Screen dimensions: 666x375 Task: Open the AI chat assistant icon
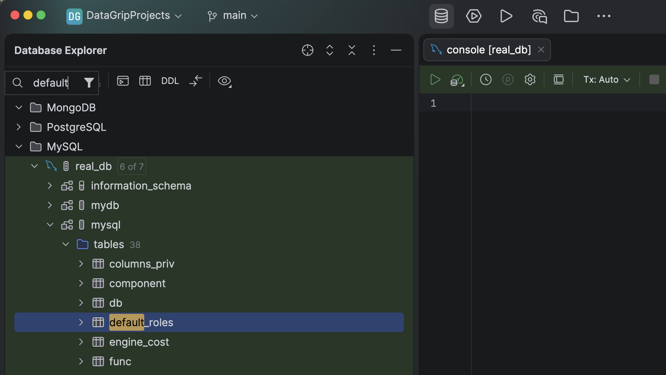pos(539,16)
